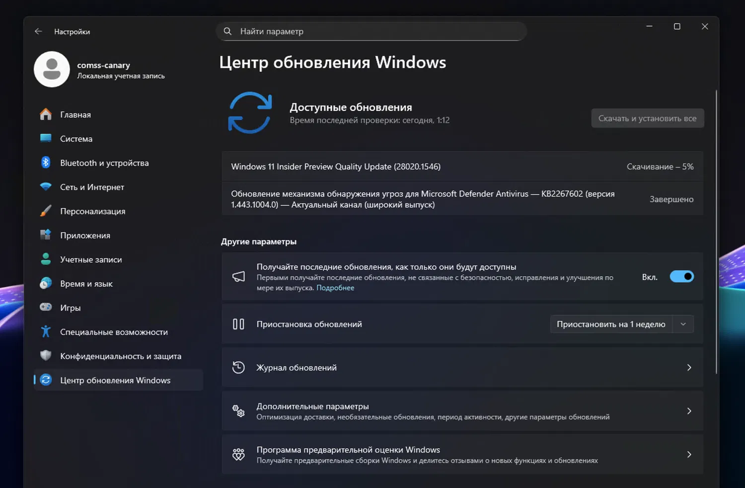Check Windows 11 Insider Preview download progress

point(660,166)
